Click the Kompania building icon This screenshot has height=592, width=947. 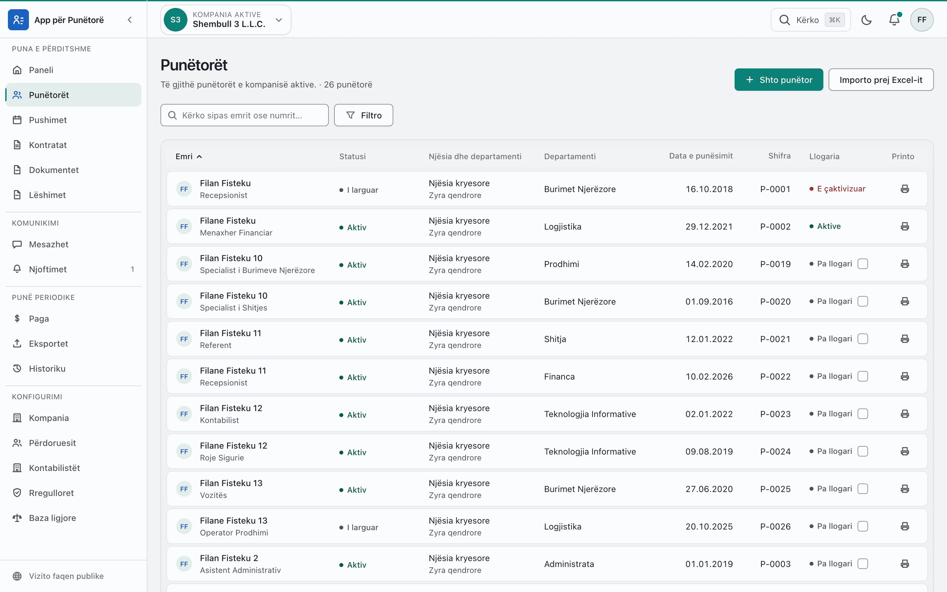pyautogui.click(x=17, y=418)
